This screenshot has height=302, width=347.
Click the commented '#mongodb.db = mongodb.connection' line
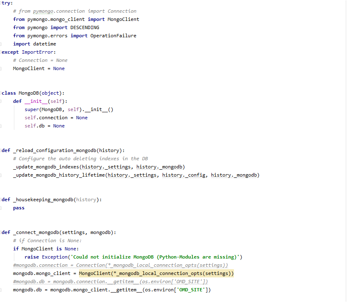(111, 282)
